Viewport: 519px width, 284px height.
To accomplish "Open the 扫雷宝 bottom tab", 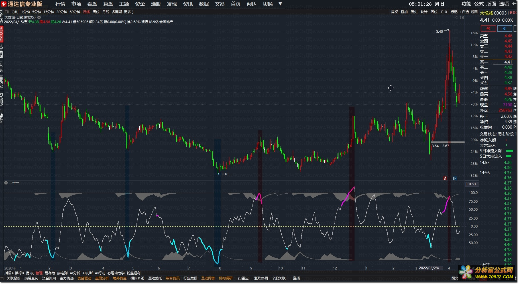I will (243, 278).
